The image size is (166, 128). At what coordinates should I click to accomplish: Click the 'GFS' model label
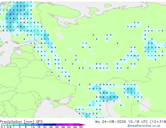coord(39,122)
